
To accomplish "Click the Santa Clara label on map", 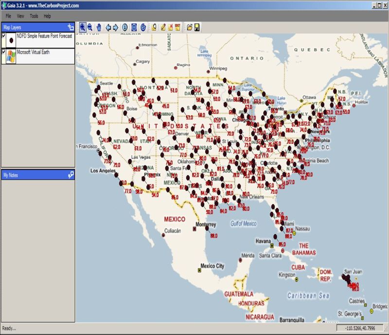I will tap(270, 255).
